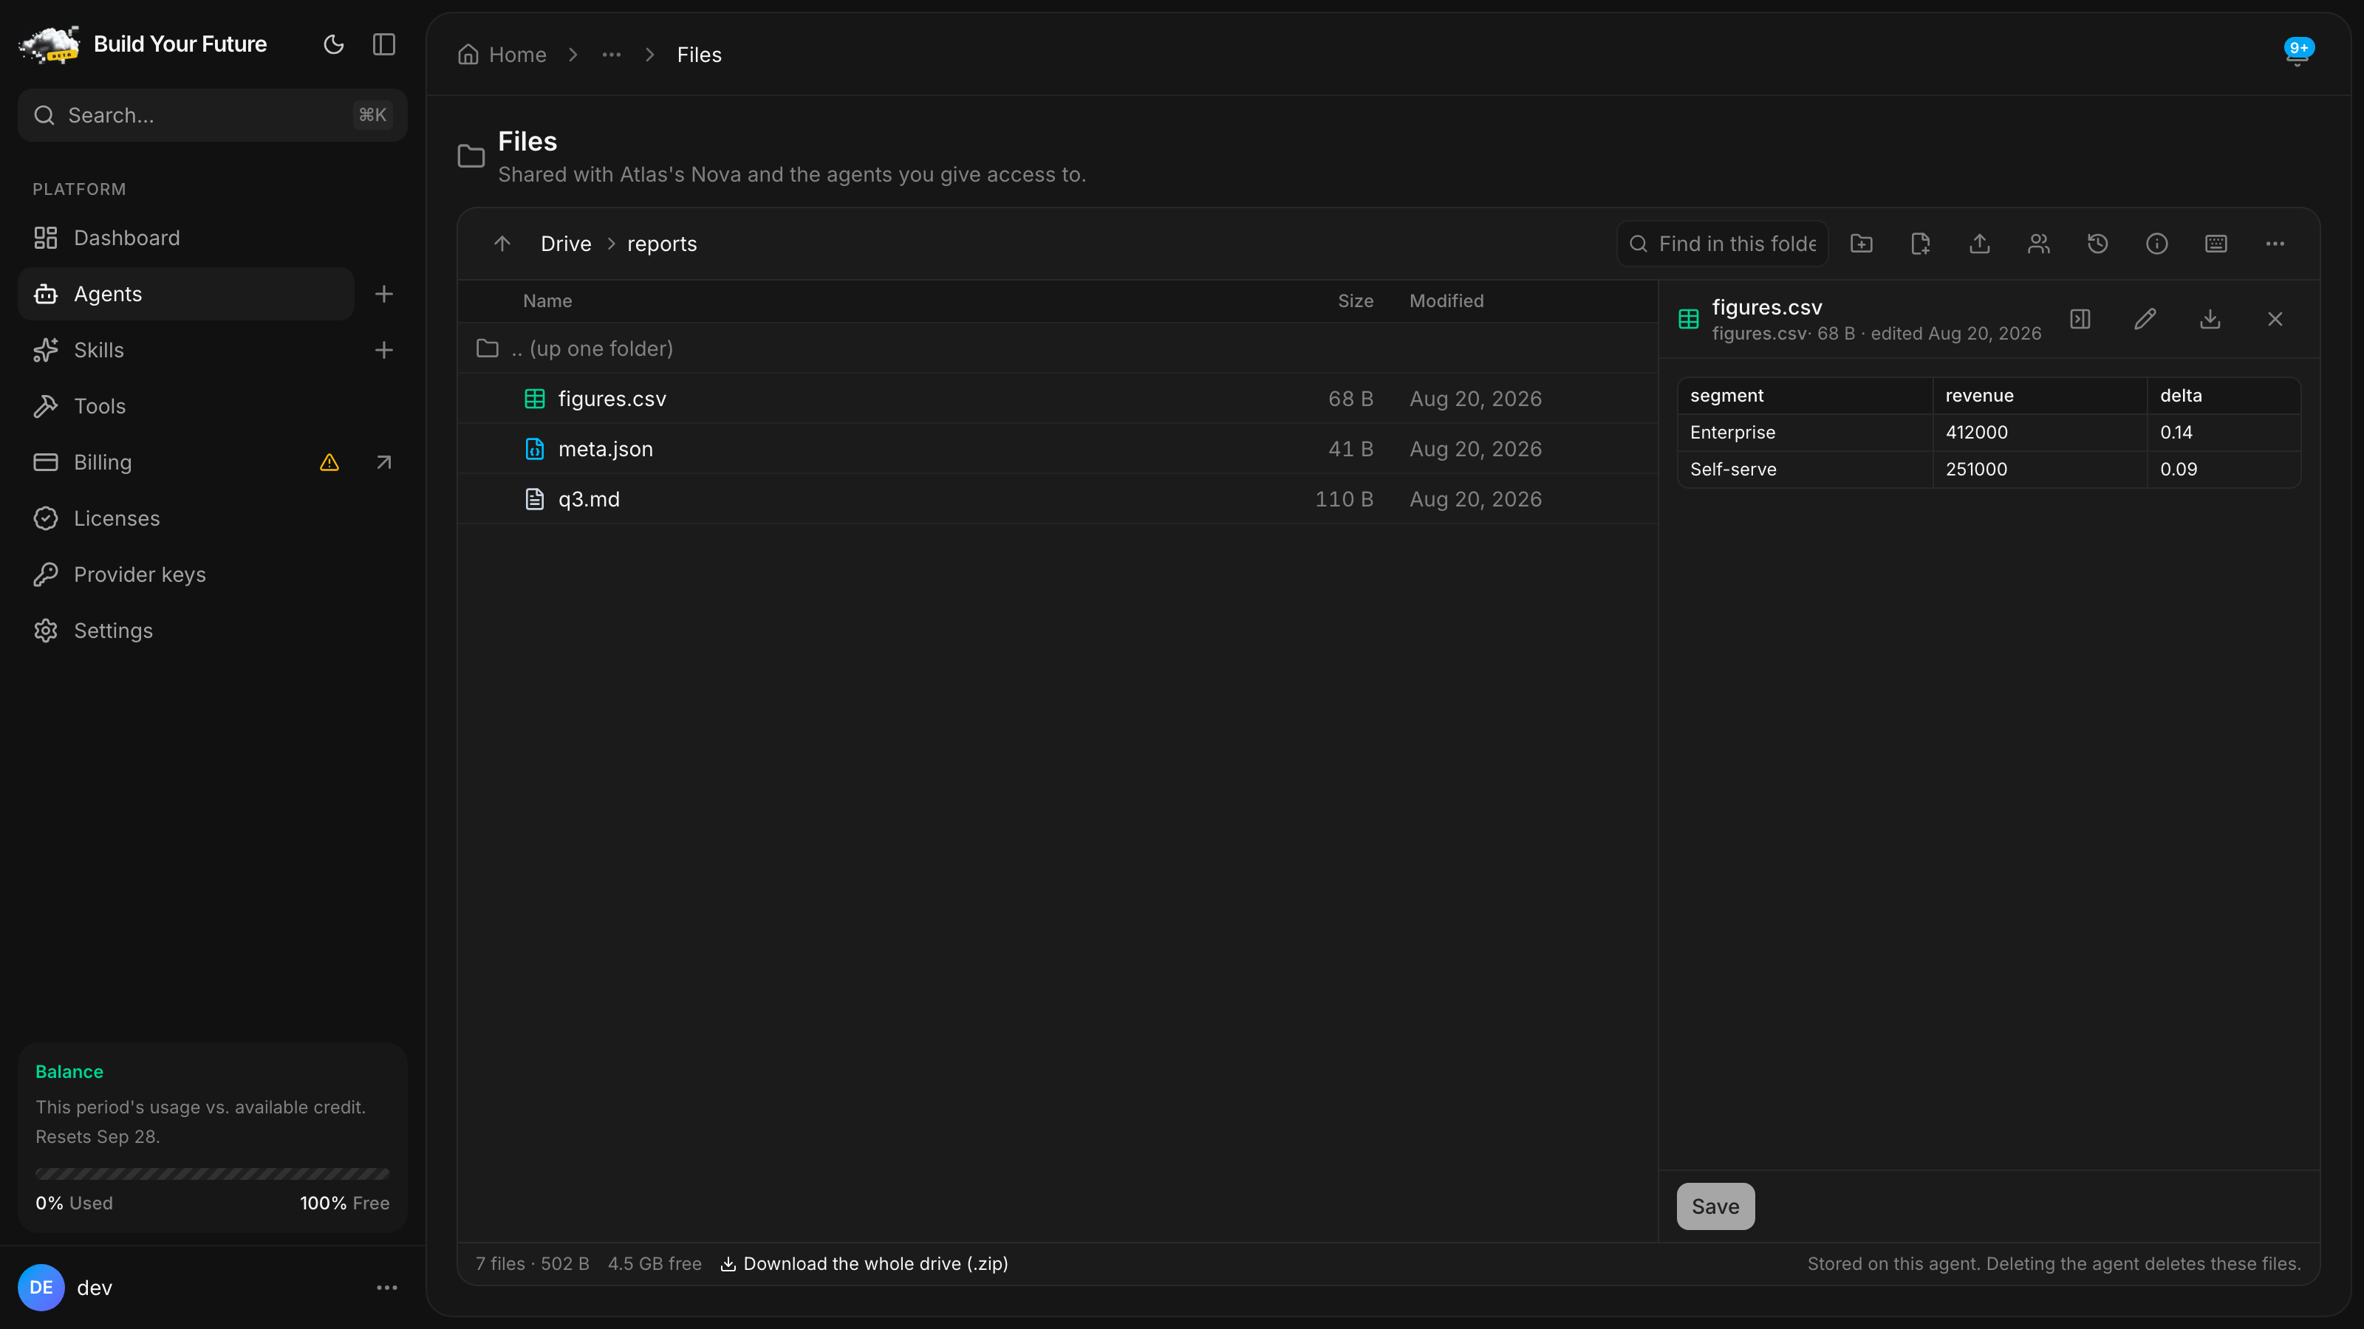Open dev account options menu

coord(386,1288)
